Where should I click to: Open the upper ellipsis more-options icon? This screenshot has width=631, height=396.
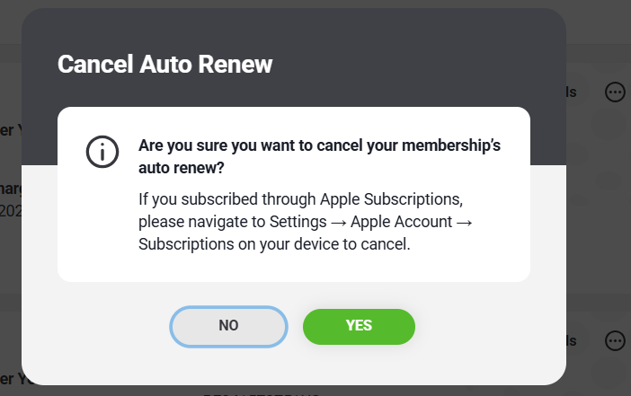[x=615, y=92]
